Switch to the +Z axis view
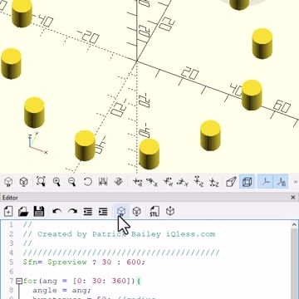This screenshot has height=299, width=299. pos(199,182)
